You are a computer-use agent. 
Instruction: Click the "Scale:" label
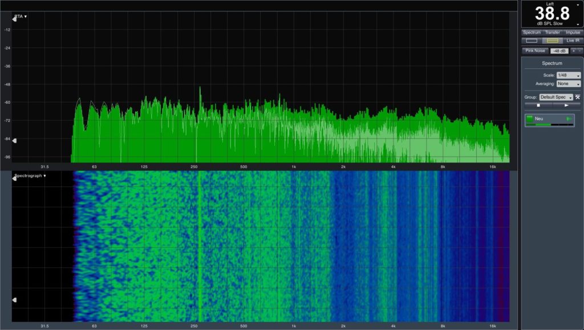pyautogui.click(x=549, y=75)
